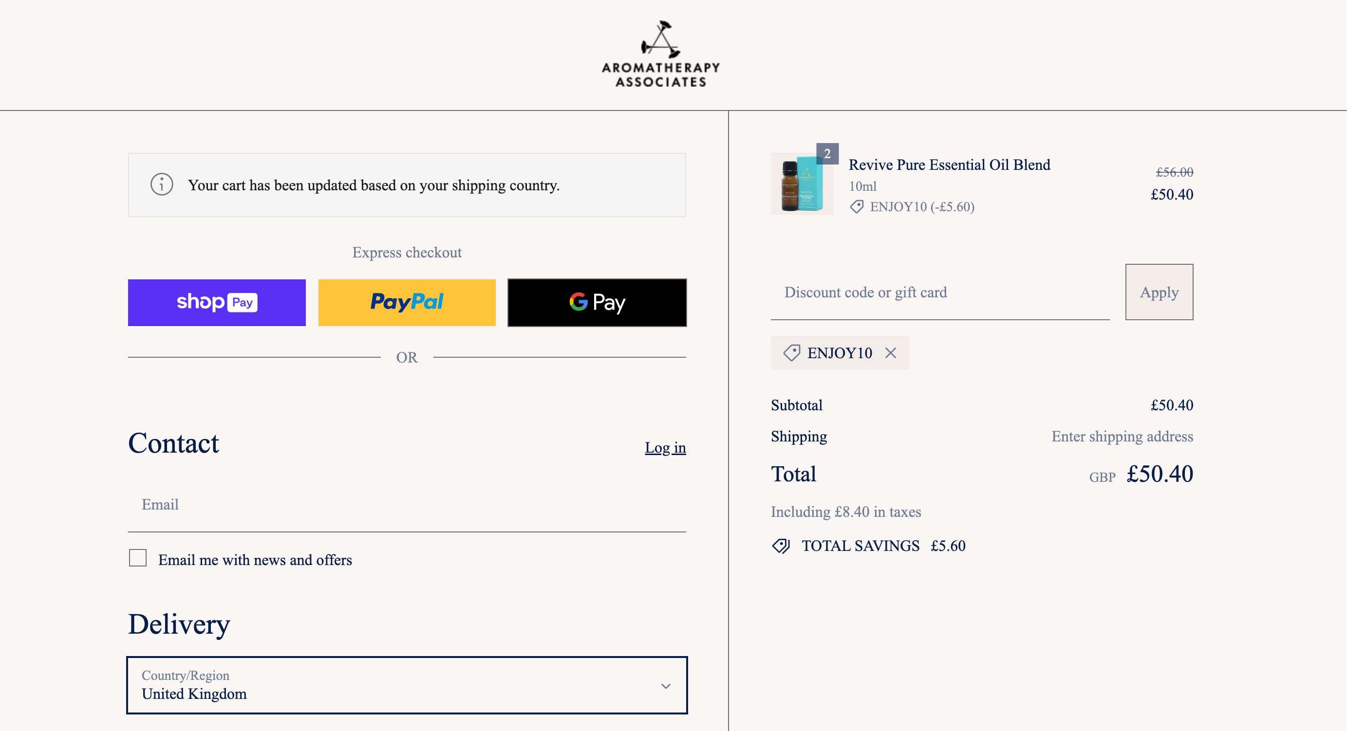
Task: Choose PayPal express checkout
Action: point(407,303)
